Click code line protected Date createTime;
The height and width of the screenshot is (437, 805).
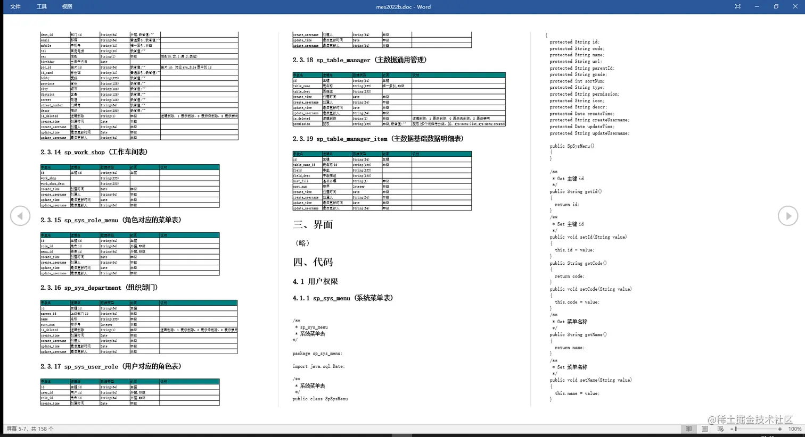tap(582, 114)
